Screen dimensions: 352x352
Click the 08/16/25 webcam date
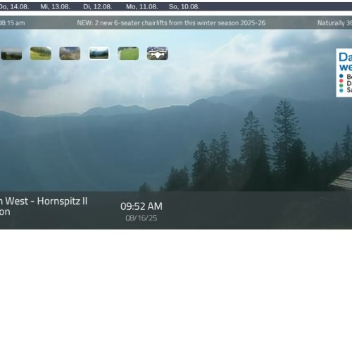pos(142,218)
